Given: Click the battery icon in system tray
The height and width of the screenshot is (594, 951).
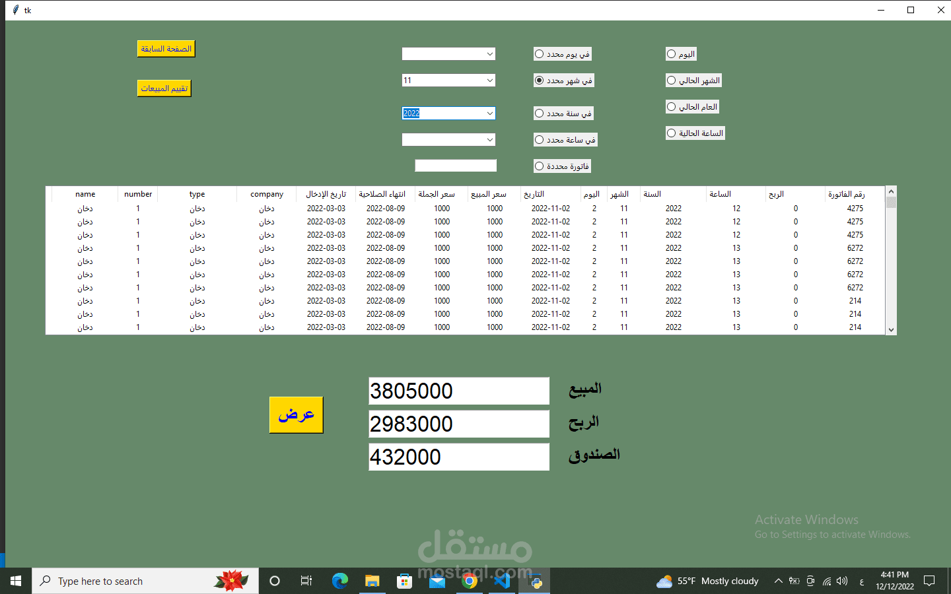Looking at the screenshot, I should [794, 581].
